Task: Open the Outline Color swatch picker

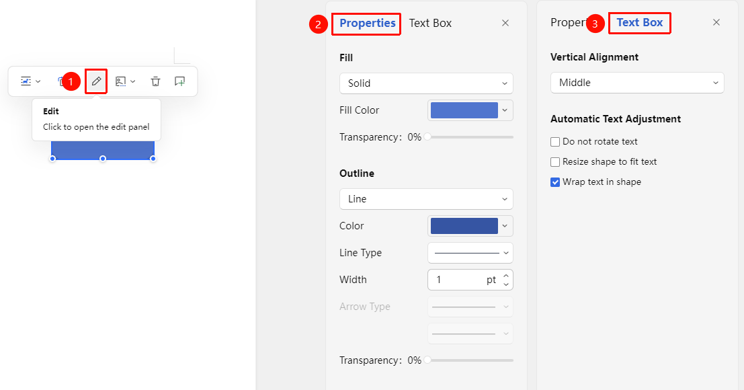Action: (470, 227)
